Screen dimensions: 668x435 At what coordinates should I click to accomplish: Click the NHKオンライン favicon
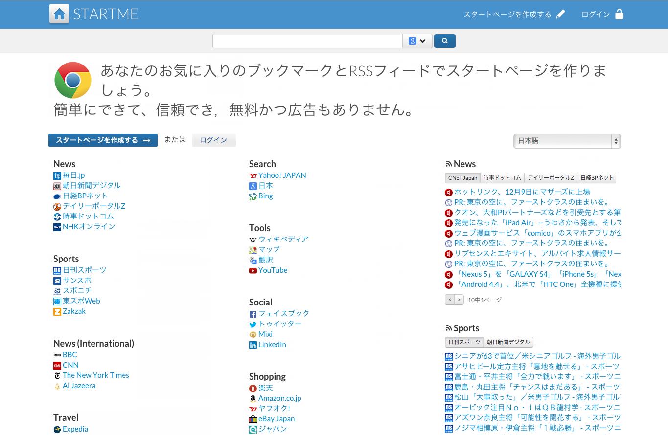57,227
